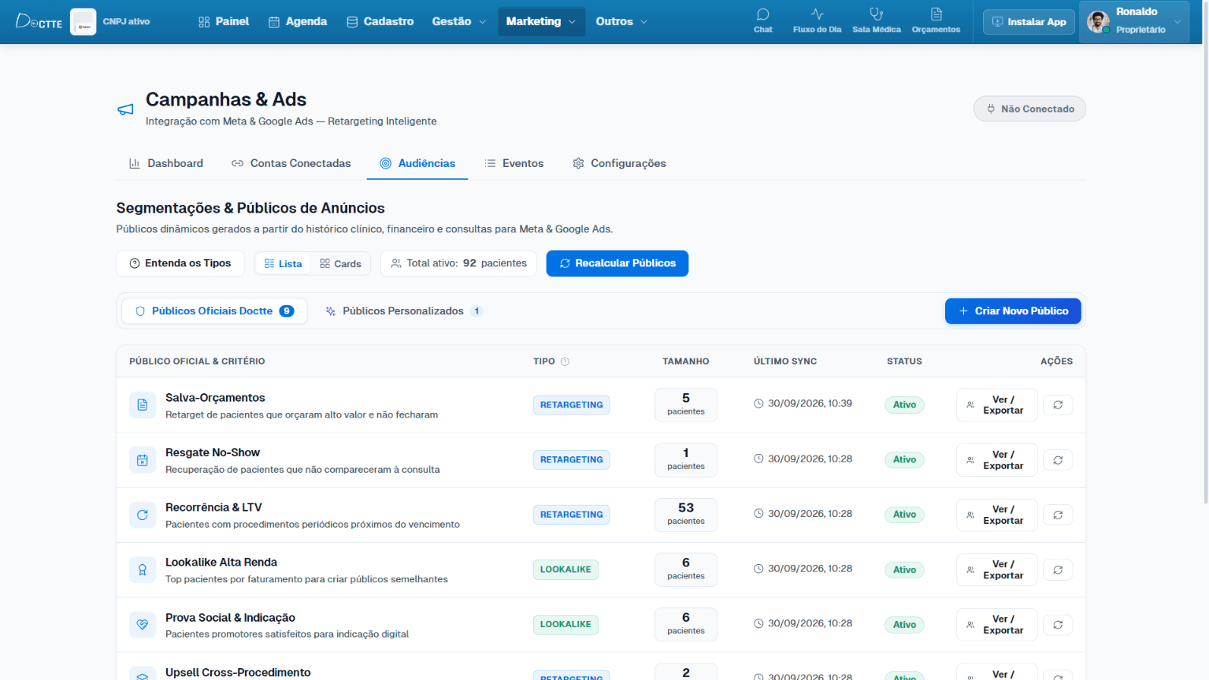Open Agenda in the navigation bar

(x=298, y=21)
